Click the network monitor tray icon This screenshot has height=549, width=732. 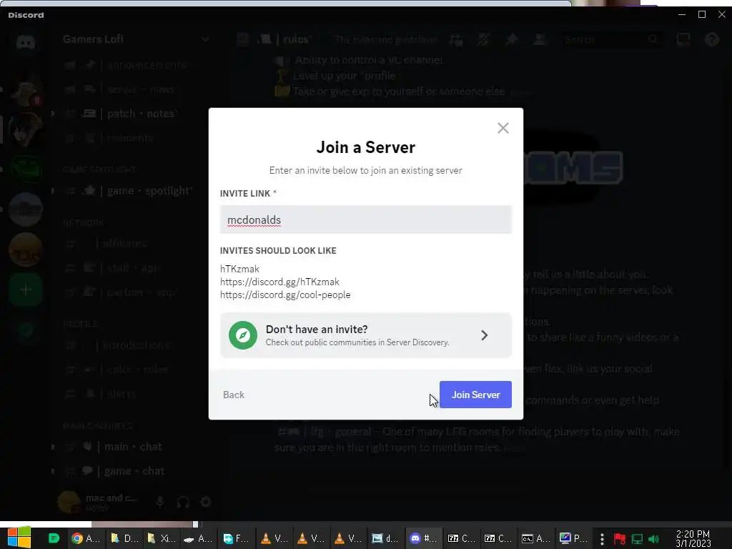pos(637,539)
